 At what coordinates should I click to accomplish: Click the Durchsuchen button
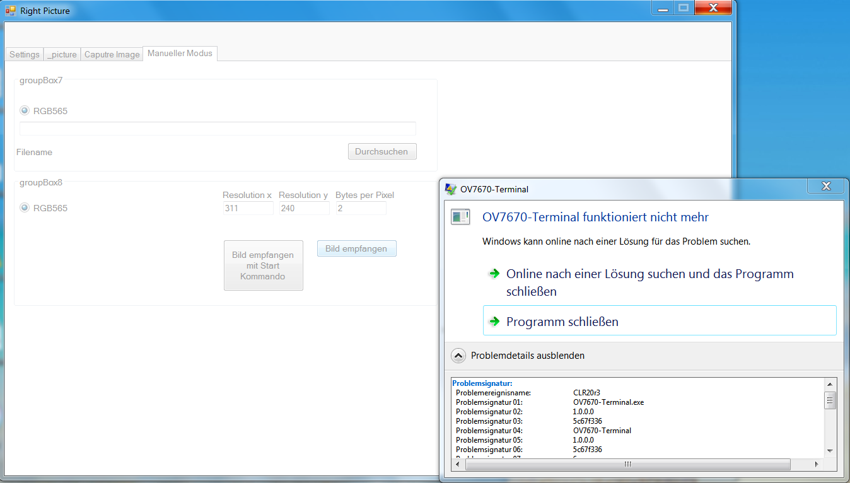pyautogui.click(x=382, y=151)
